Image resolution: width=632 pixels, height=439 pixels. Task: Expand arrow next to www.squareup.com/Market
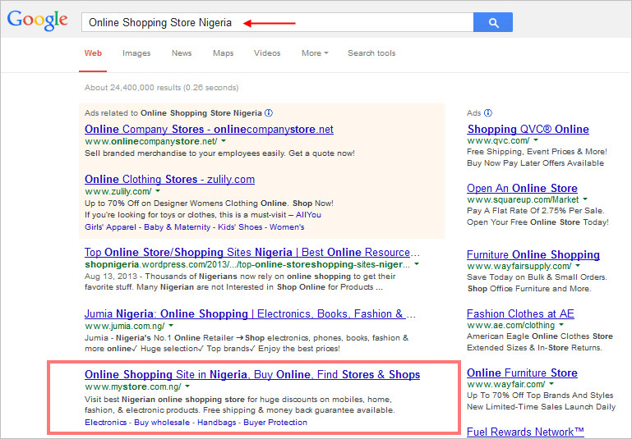pyautogui.click(x=585, y=199)
